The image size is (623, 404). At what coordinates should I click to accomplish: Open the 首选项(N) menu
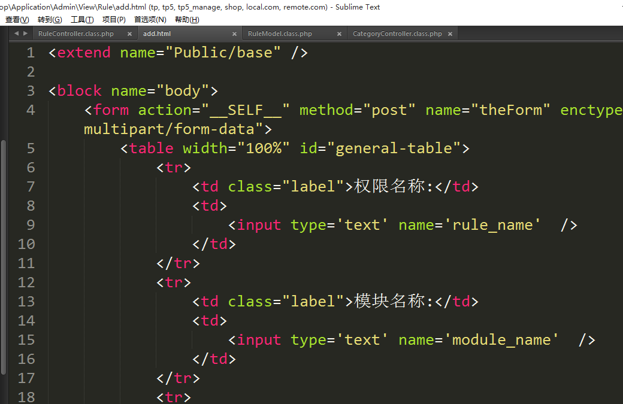point(150,20)
